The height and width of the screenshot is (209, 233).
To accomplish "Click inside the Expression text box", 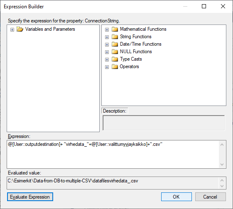I will click(x=113, y=154).
